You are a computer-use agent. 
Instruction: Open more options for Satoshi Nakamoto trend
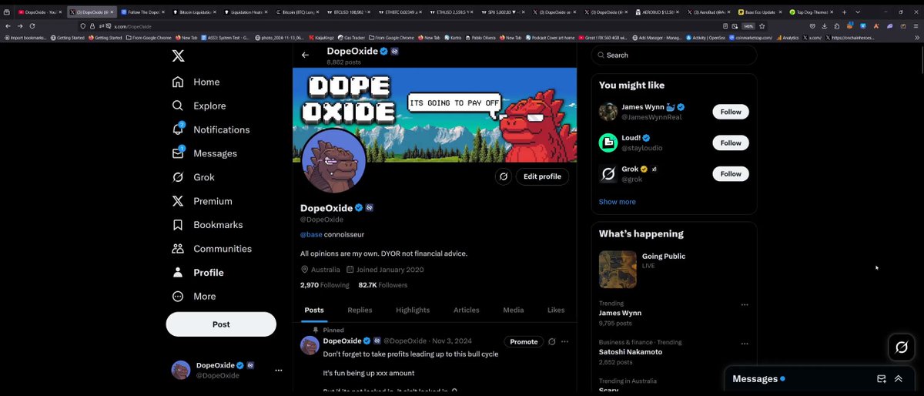click(745, 344)
